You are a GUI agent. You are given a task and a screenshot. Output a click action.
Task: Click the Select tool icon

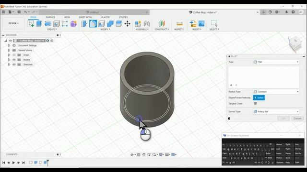pyautogui.click(x=214, y=23)
